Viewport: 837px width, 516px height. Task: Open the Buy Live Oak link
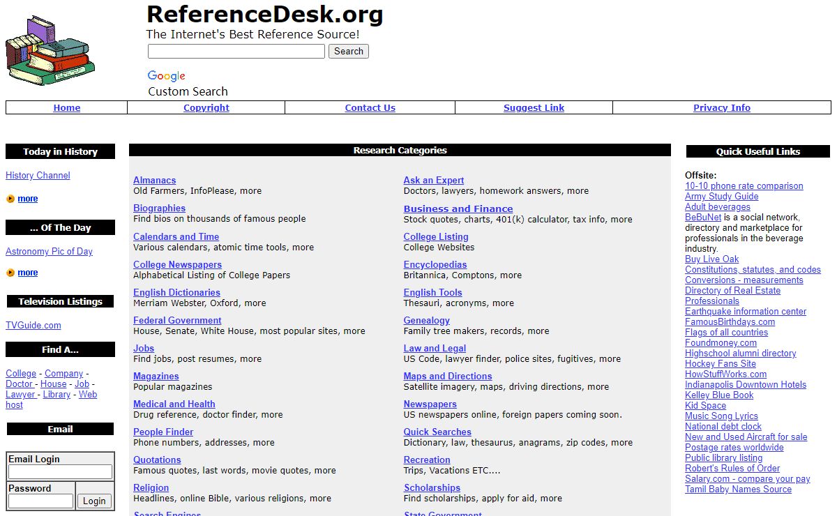pos(712,259)
